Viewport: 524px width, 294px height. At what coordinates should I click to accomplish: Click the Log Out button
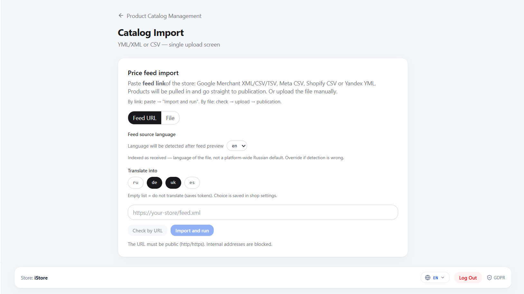(468, 278)
